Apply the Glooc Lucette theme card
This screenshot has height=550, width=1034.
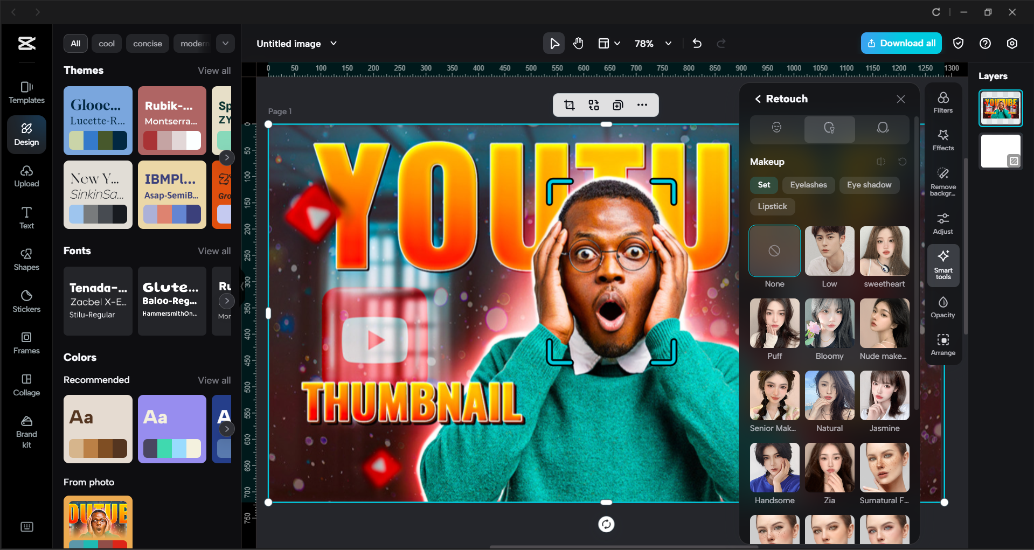98,120
